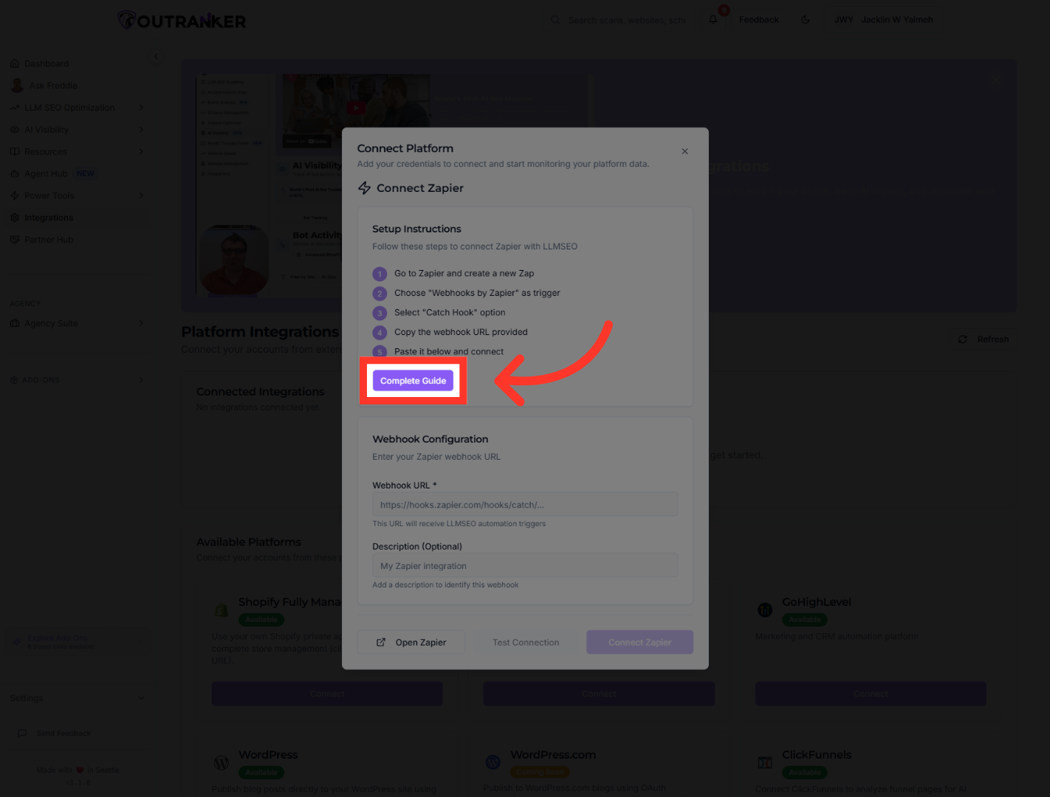Image resolution: width=1050 pixels, height=797 pixels.
Task: Toggle dark mode moon icon
Action: point(806,20)
